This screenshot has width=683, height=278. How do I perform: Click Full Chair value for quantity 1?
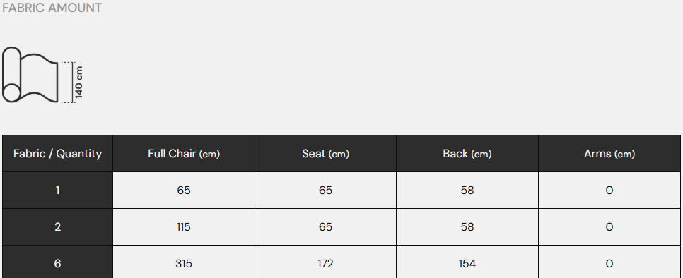point(184,191)
